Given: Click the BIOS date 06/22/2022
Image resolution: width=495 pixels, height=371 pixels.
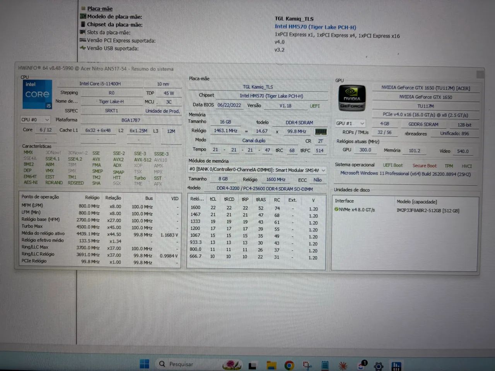Looking at the screenshot, I should (x=229, y=105).
